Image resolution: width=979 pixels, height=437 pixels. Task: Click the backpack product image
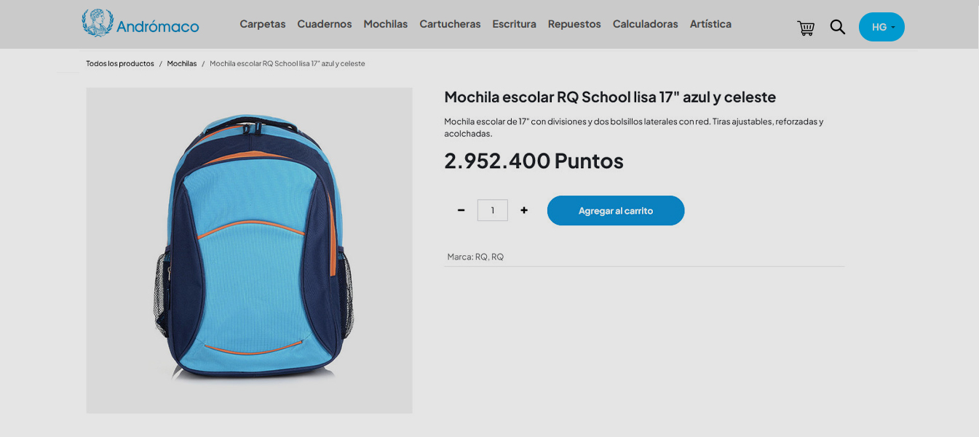(250, 251)
